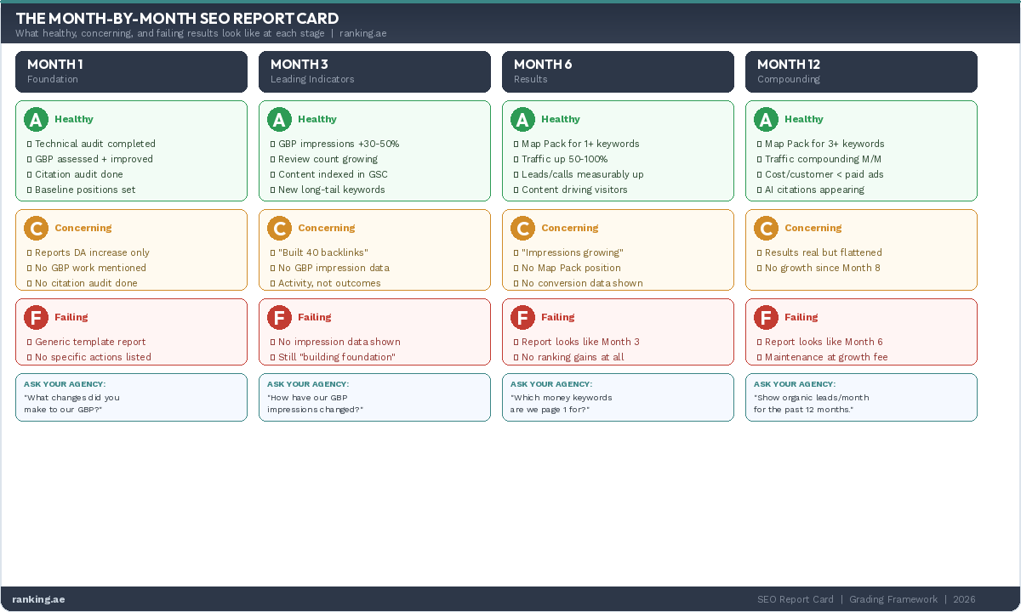The width and height of the screenshot is (1021, 612).
Task: Click the green A badge under Month 1
Action: 36,120
